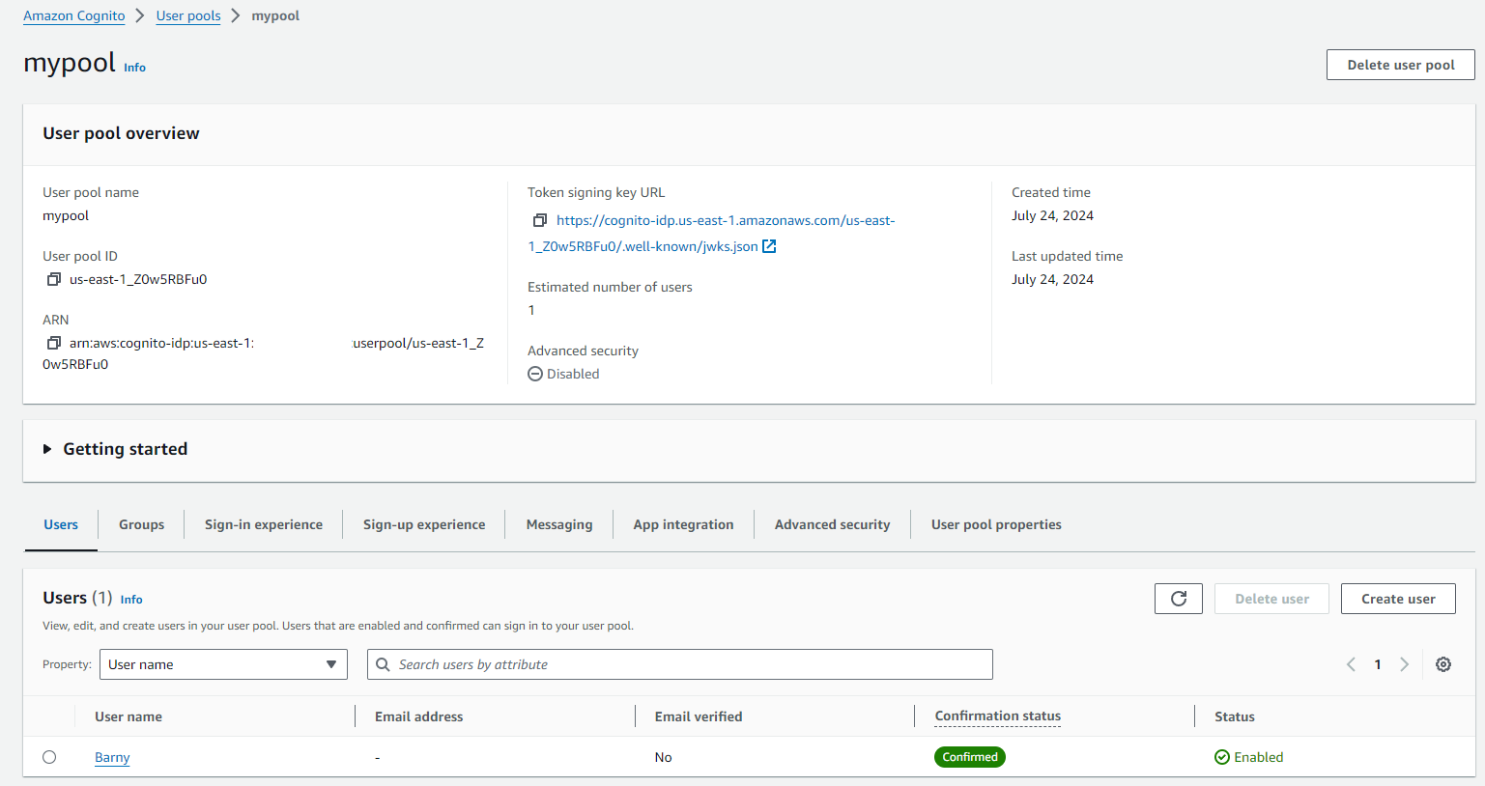Click the Delete user pool button
The width and height of the screenshot is (1485, 786).
tap(1401, 65)
